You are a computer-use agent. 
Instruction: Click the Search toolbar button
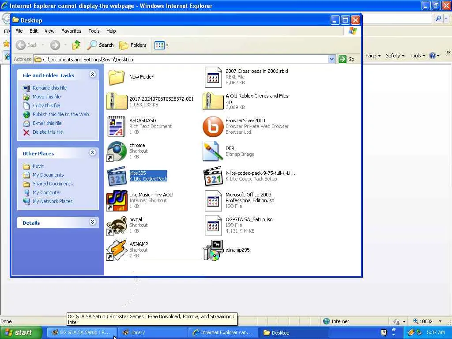(101, 45)
